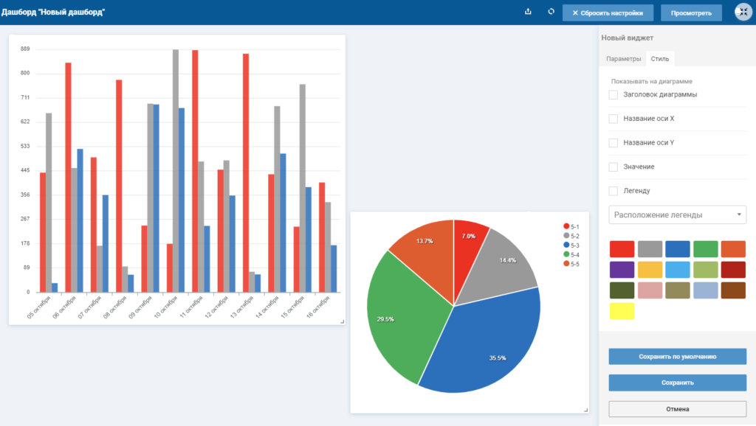Click the export/share icon in header
Viewport: 756px width, 426px height.
pos(528,12)
